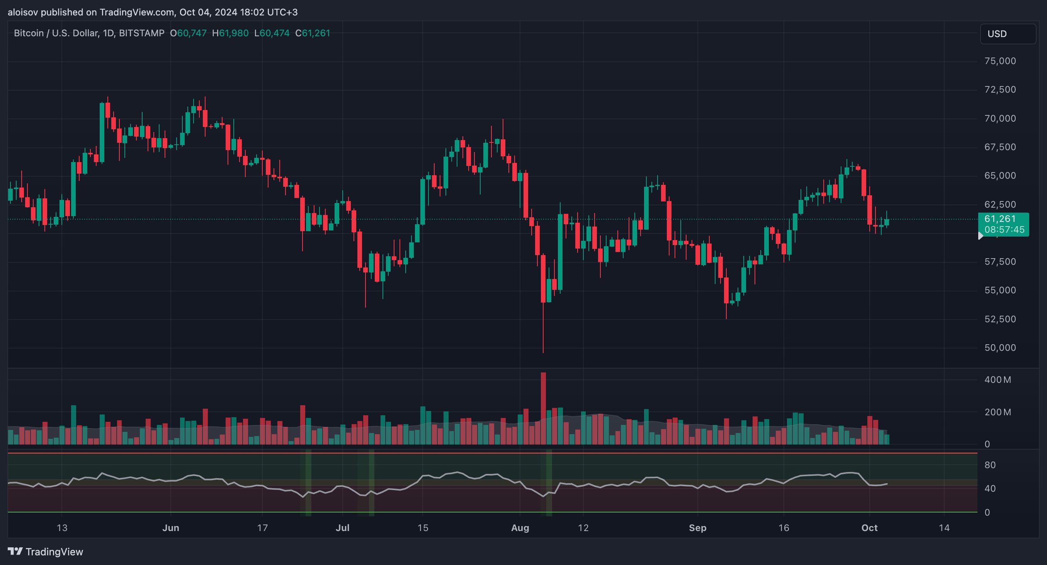Click the close value C61,261 in legend

coord(313,33)
